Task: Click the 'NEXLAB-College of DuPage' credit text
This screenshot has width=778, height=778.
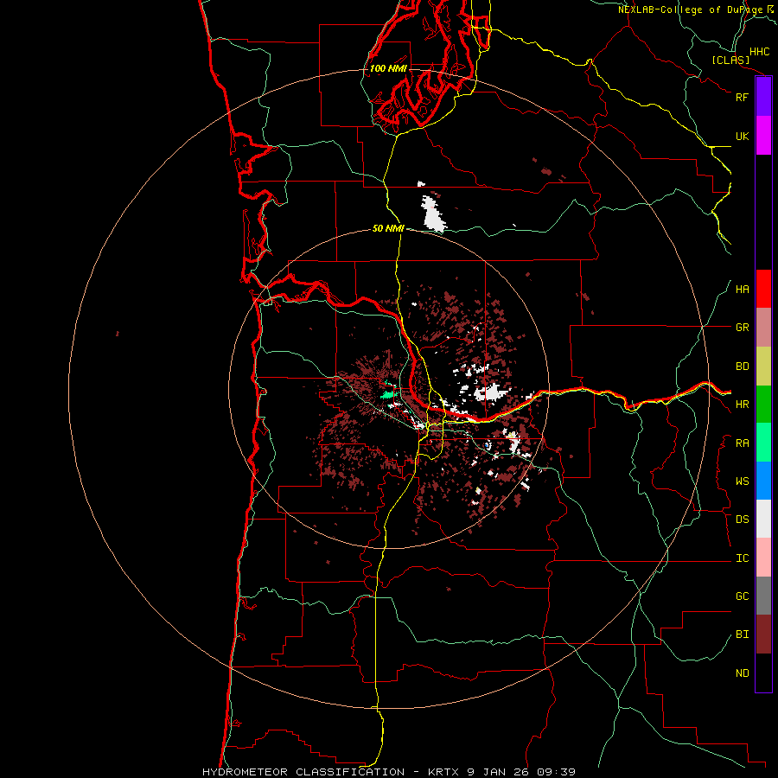Action: (690, 10)
